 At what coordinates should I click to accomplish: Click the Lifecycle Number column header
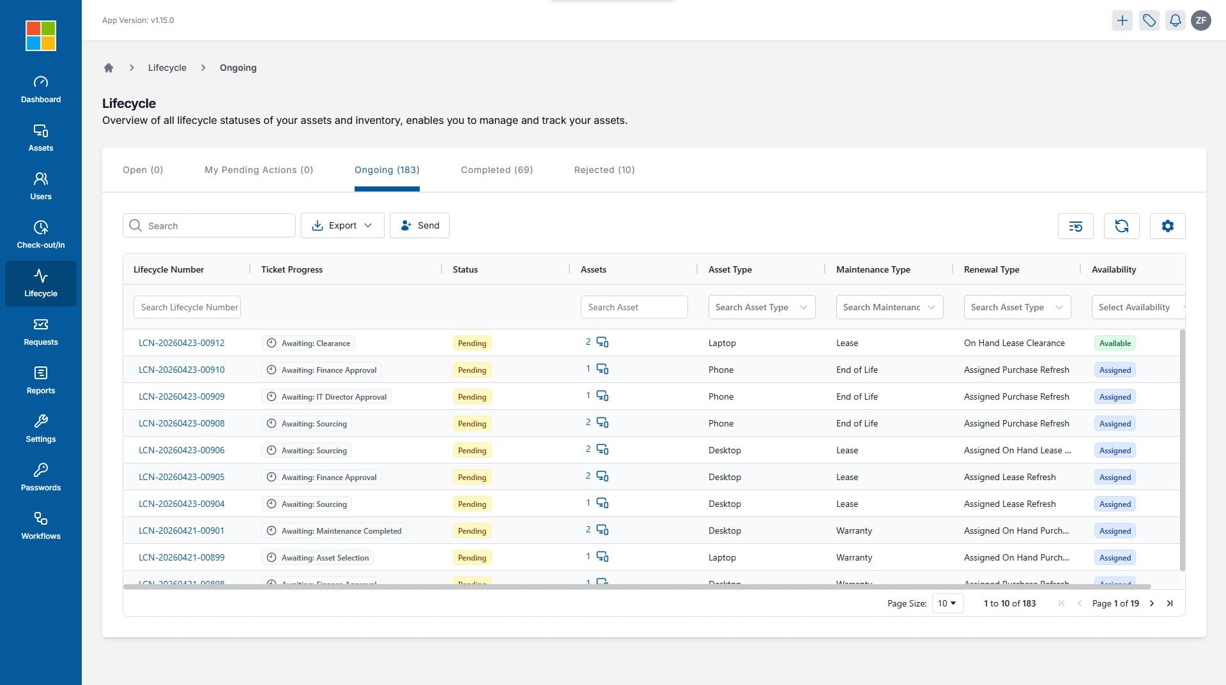(x=169, y=269)
